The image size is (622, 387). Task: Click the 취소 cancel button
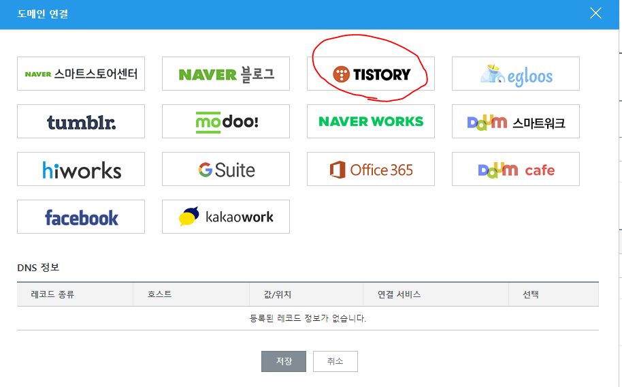(x=335, y=361)
